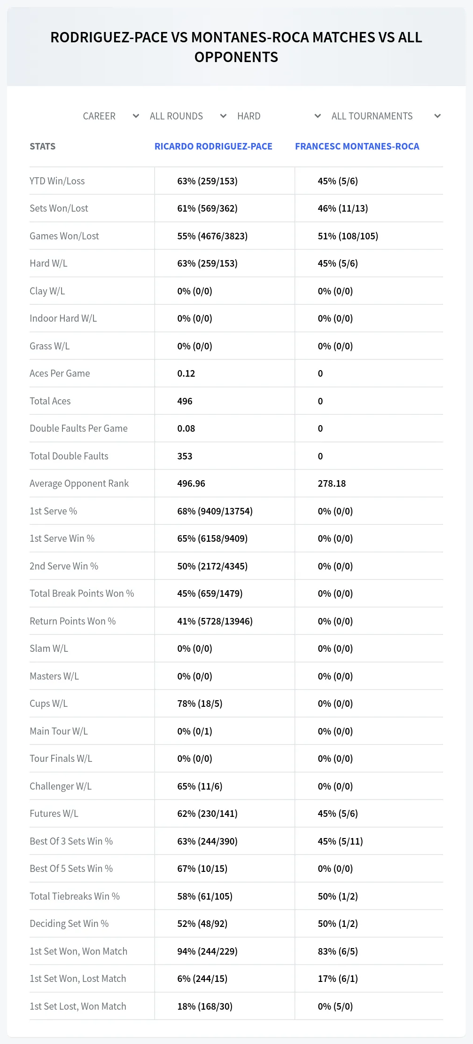Click Rodriguez-Pace's Total Aces value 496
The height and width of the screenshot is (1044, 473).
point(185,401)
